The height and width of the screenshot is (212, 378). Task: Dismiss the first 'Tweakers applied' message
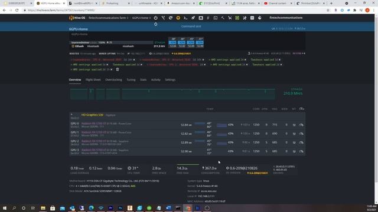point(279,59)
